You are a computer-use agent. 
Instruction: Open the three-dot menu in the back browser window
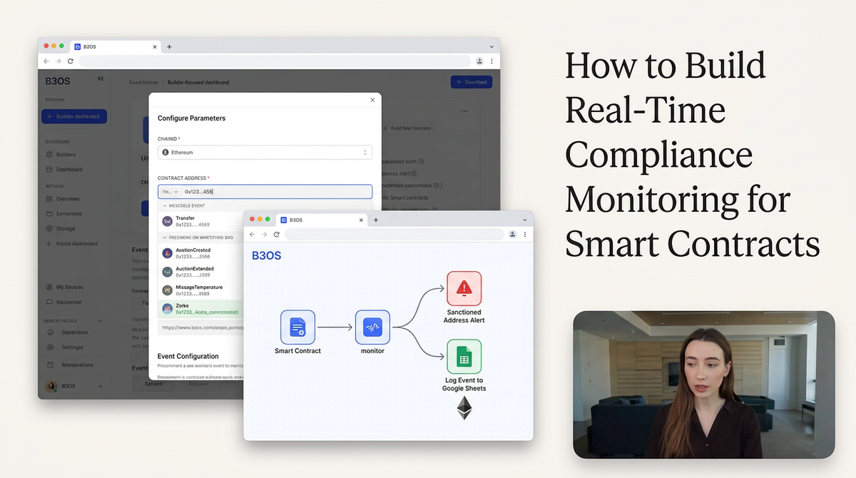pos(491,61)
